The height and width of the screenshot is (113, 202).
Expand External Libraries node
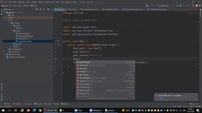click(x=4, y=54)
